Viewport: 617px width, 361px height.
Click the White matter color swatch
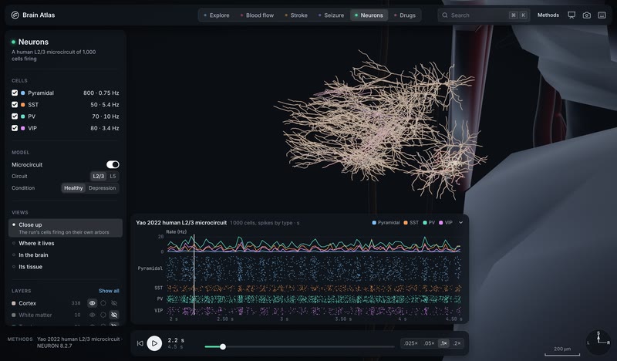(14, 315)
